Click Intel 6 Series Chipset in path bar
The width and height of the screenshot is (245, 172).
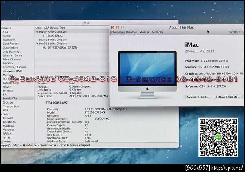75,145
